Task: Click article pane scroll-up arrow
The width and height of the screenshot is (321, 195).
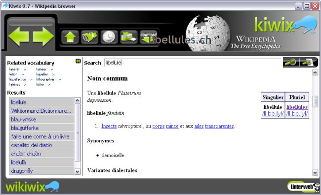Action: 315,72
